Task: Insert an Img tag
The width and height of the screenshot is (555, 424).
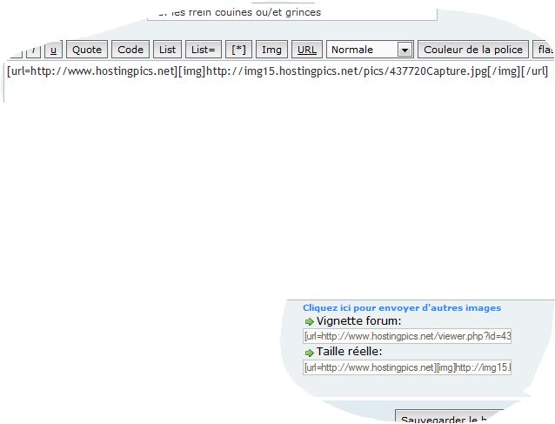Action: point(271,50)
